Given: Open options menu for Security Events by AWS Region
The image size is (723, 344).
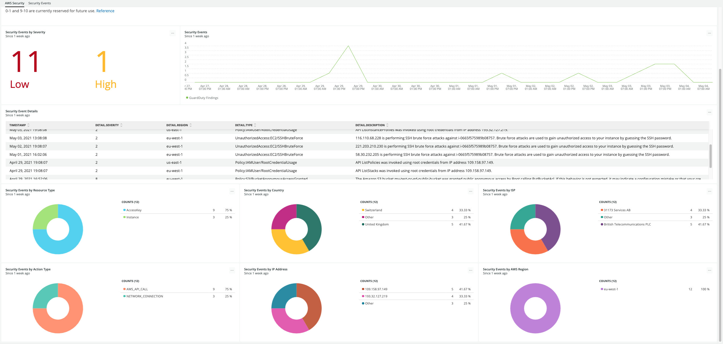Looking at the screenshot, I should pos(710,270).
